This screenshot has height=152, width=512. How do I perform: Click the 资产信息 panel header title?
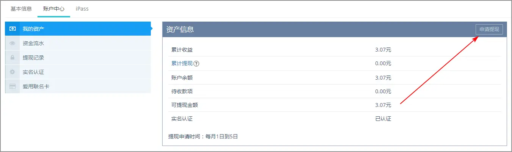180,30
